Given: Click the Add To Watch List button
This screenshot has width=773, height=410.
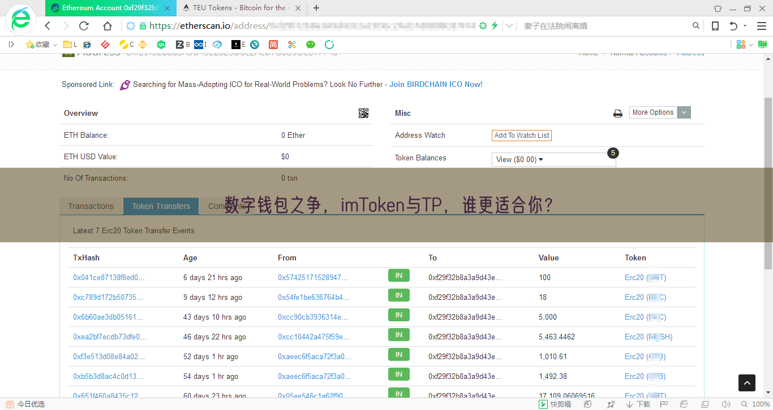Looking at the screenshot, I should [522, 136].
